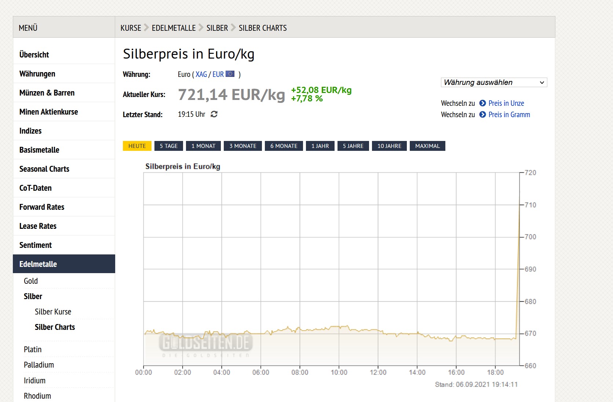
Task: Select Gold under Edelmetalle
Action: [31, 281]
